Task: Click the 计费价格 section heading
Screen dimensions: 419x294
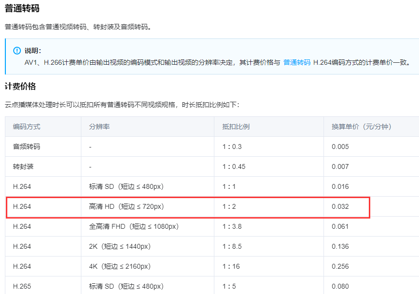Action: [20, 86]
